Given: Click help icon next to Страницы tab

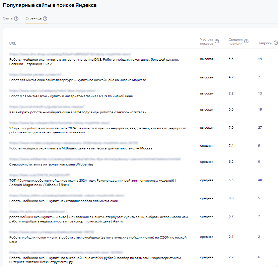Looking at the screenshot, I should click(45, 19).
